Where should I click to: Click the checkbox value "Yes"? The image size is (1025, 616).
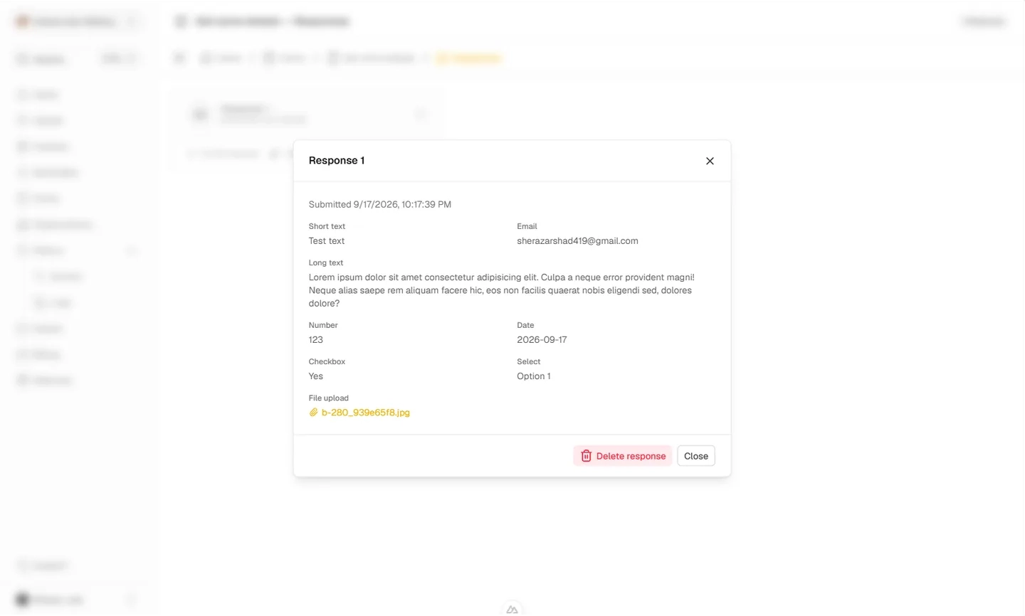click(x=316, y=376)
